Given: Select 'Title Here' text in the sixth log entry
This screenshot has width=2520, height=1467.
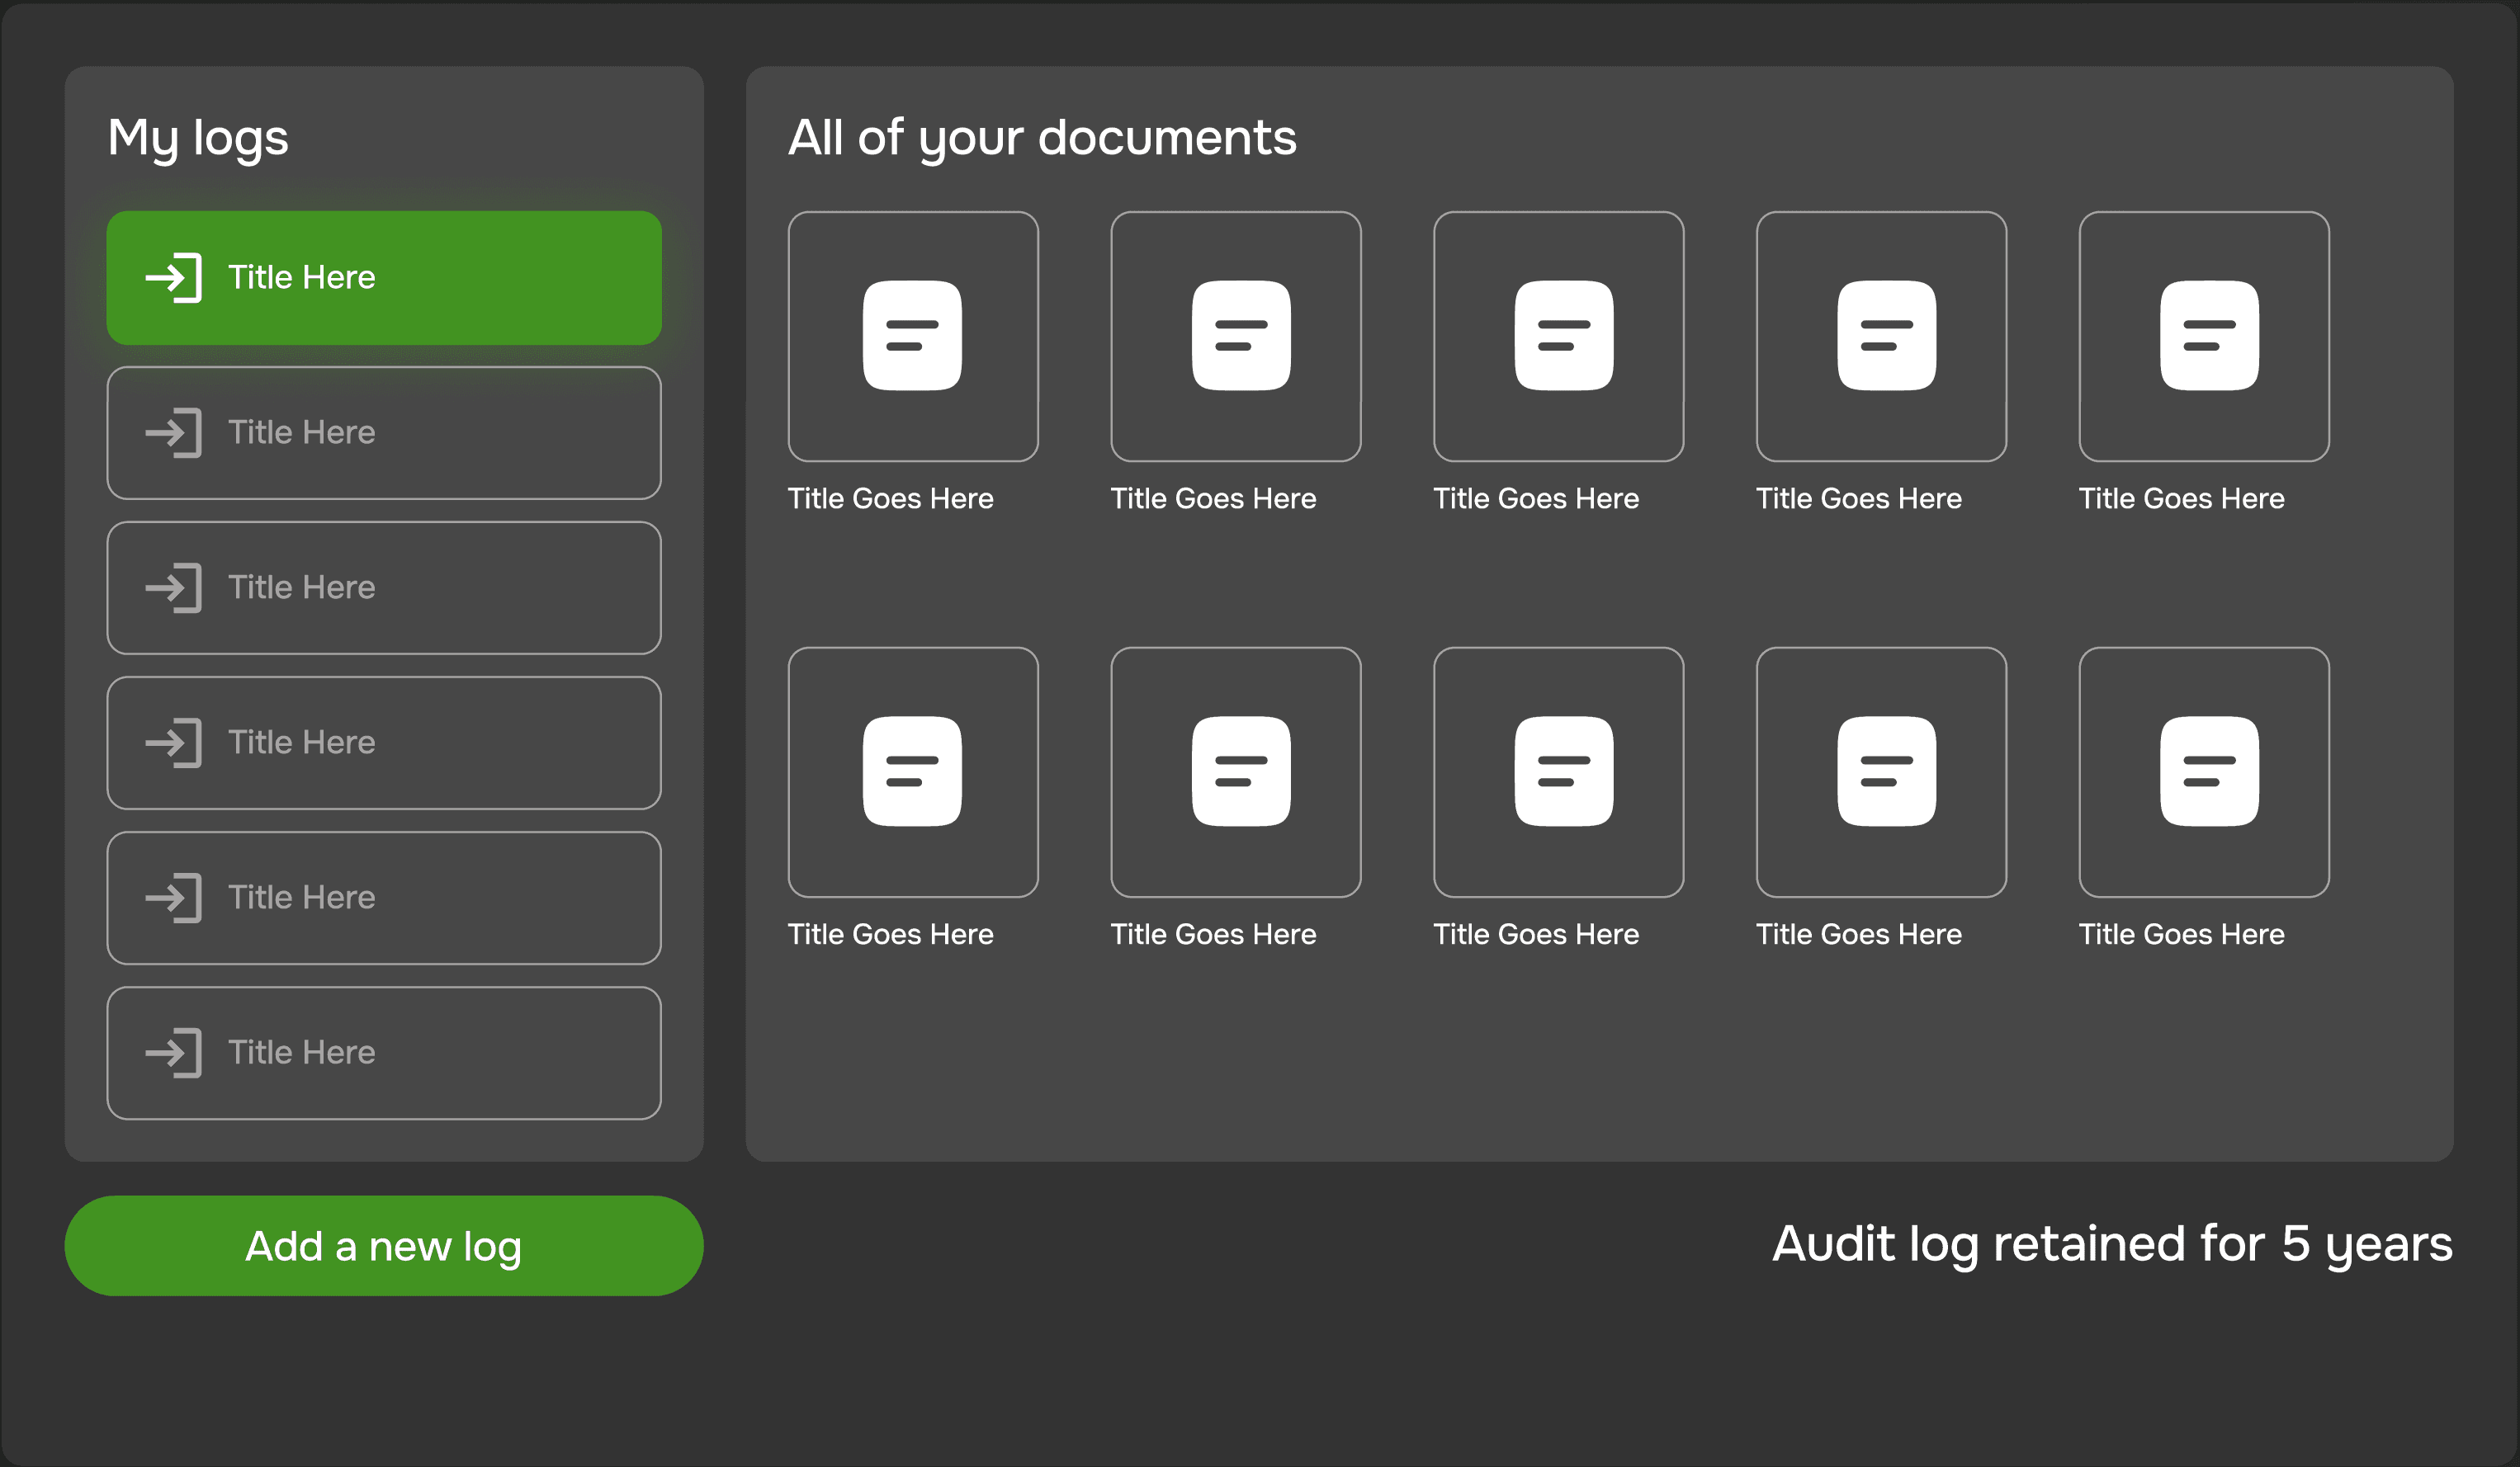Looking at the screenshot, I should 302,1052.
